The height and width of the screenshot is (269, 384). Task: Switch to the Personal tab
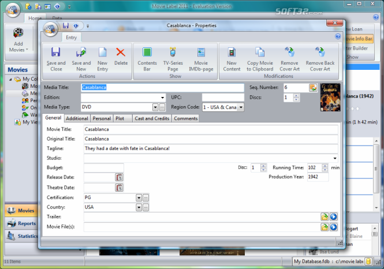tap(102, 118)
